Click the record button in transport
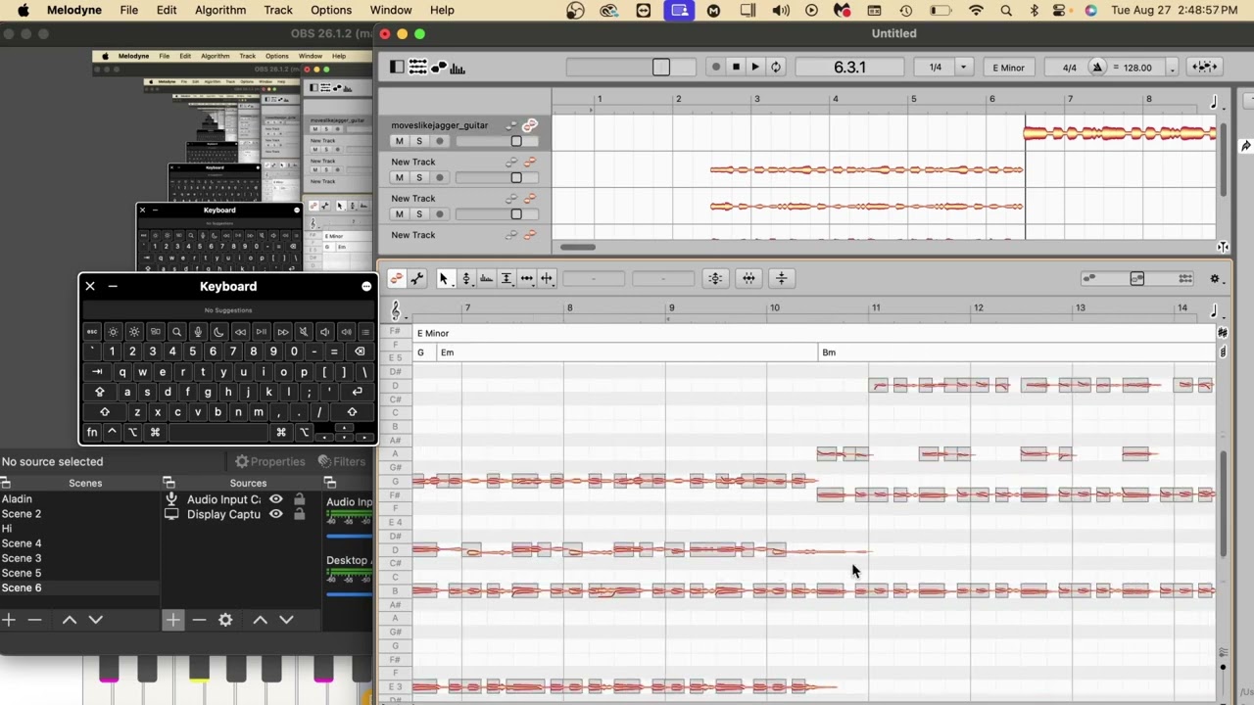Screen dimensions: 1254x705 coord(716,67)
